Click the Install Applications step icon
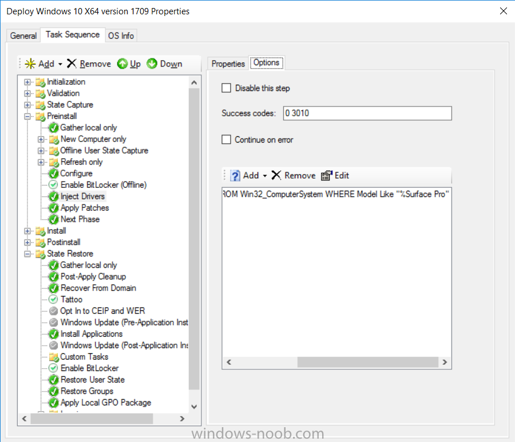This screenshot has width=515, height=442. [x=54, y=334]
